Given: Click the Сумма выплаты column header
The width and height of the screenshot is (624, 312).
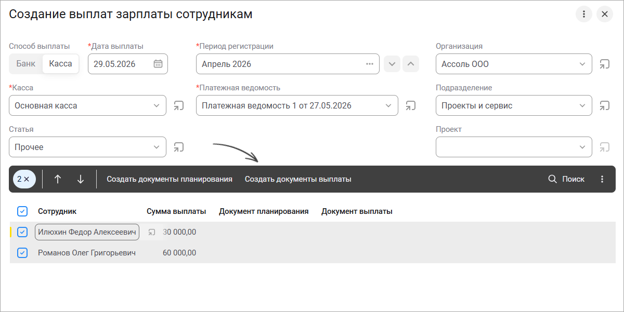Looking at the screenshot, I should 176,211.
